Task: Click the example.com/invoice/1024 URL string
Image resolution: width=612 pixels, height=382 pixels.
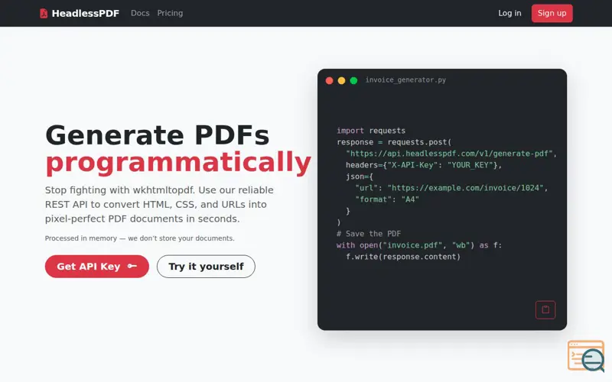Action: pyautogui.click(x=465, y=188)
